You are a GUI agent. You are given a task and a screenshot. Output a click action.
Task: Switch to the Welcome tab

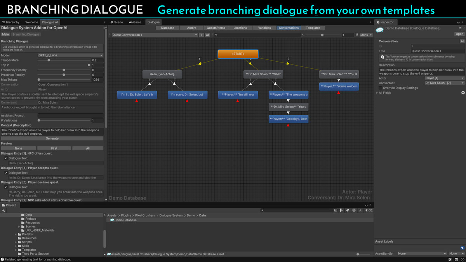pyautogui.click(x=31, y=23)
